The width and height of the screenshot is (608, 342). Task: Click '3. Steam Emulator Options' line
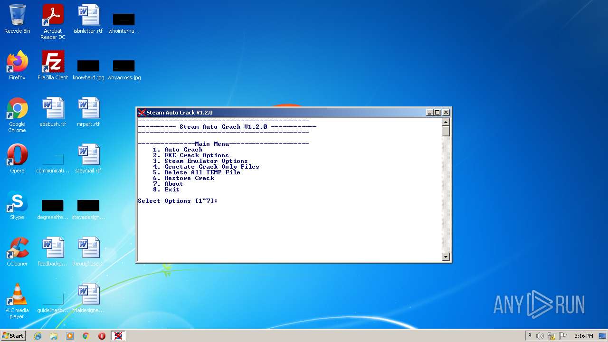click(200, 161)
